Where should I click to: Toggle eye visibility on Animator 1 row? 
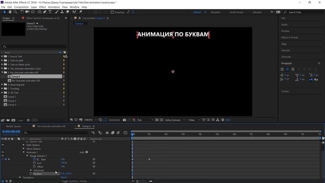(3, 152)
